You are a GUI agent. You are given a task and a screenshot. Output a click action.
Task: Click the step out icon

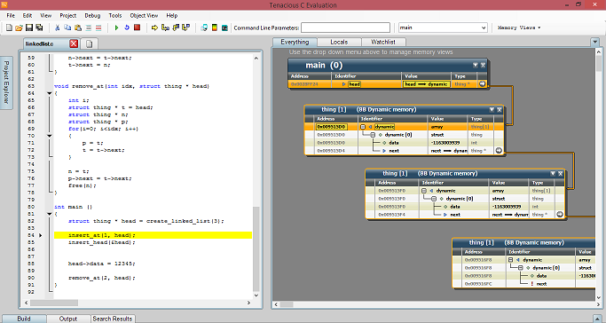coord(186,28)
